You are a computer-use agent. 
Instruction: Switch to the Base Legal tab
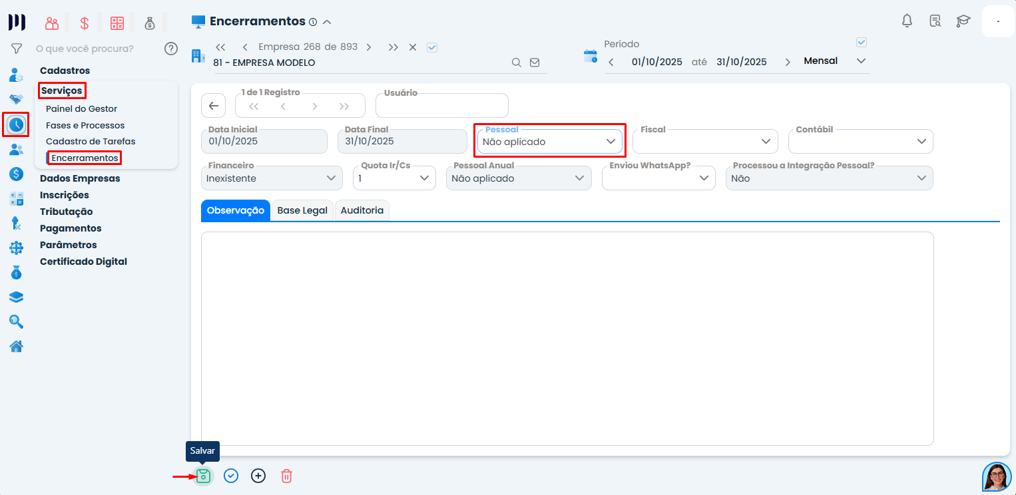pyautogui.click(x=302, y=210)
